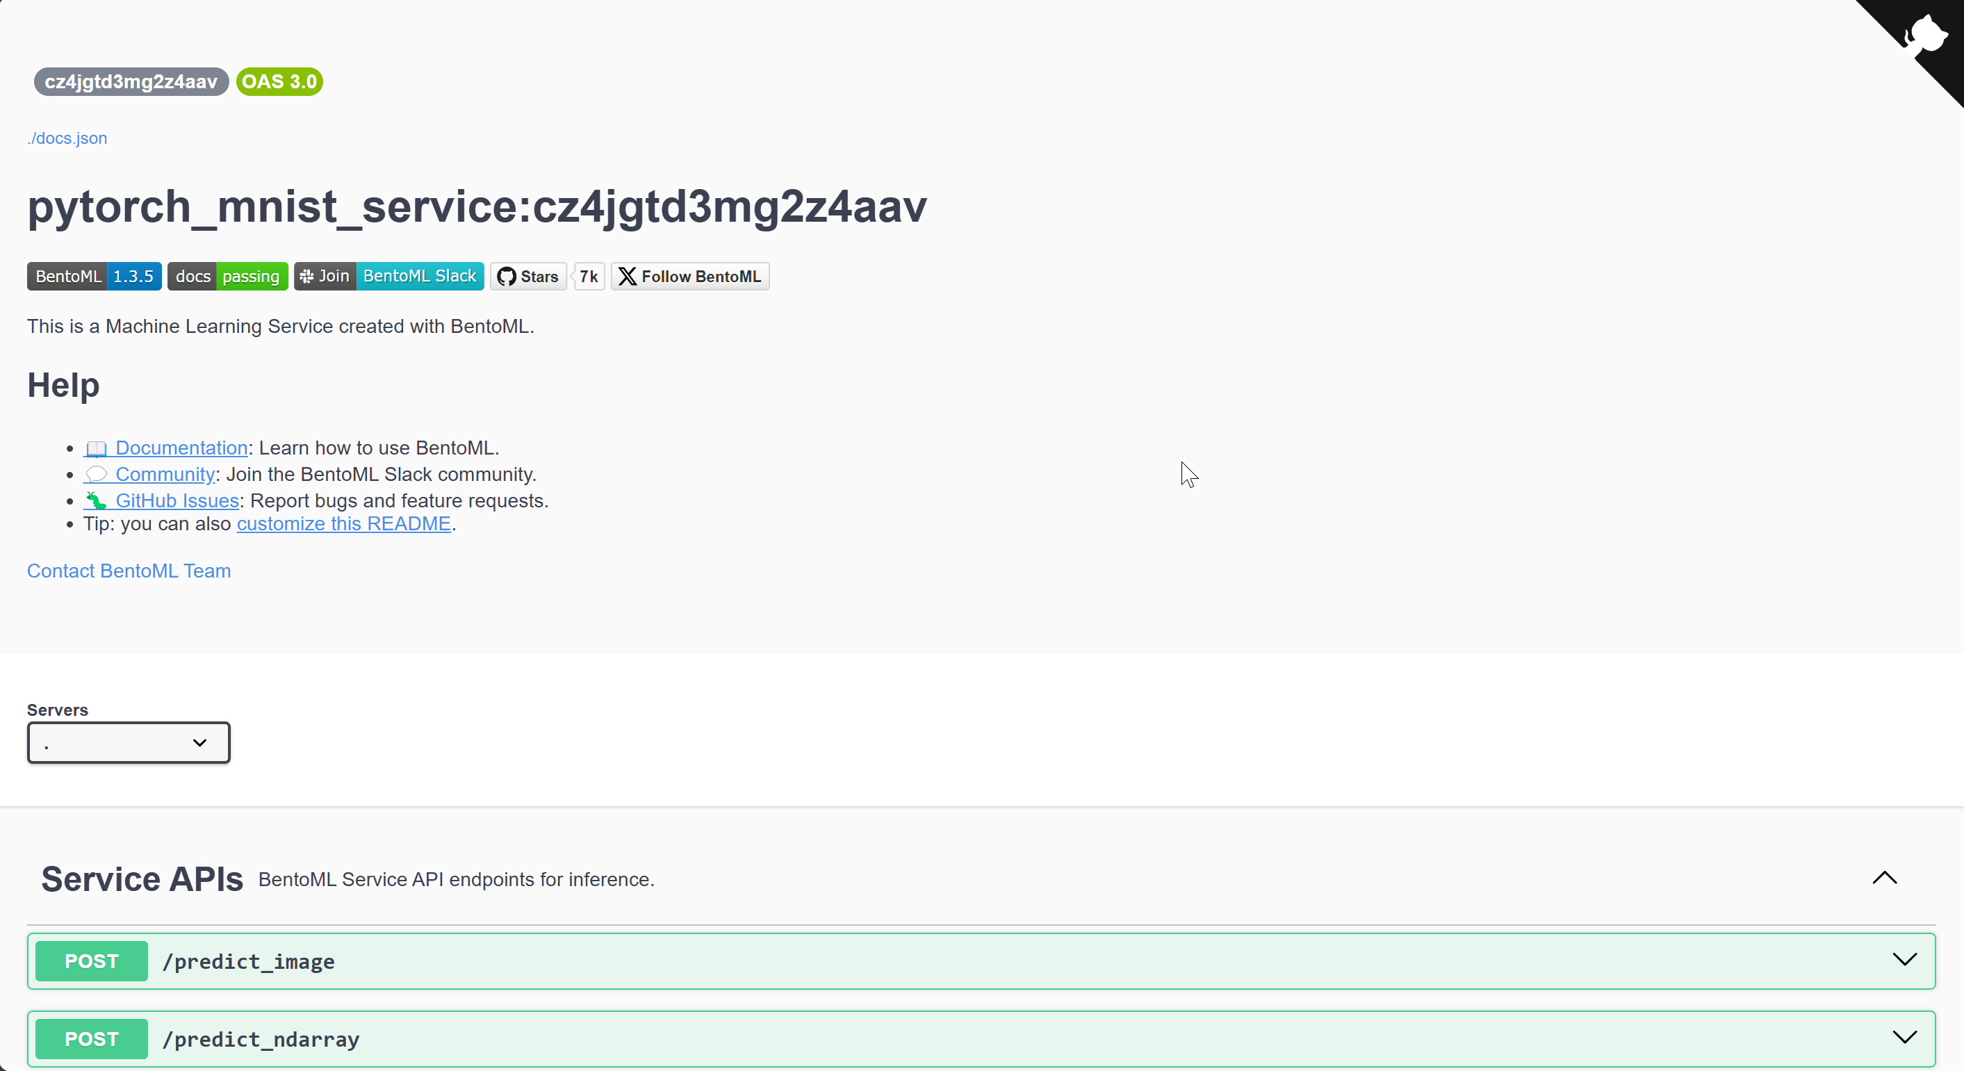
Task: Click the book icon next to Documentation
Action: [x=96, y=448]
